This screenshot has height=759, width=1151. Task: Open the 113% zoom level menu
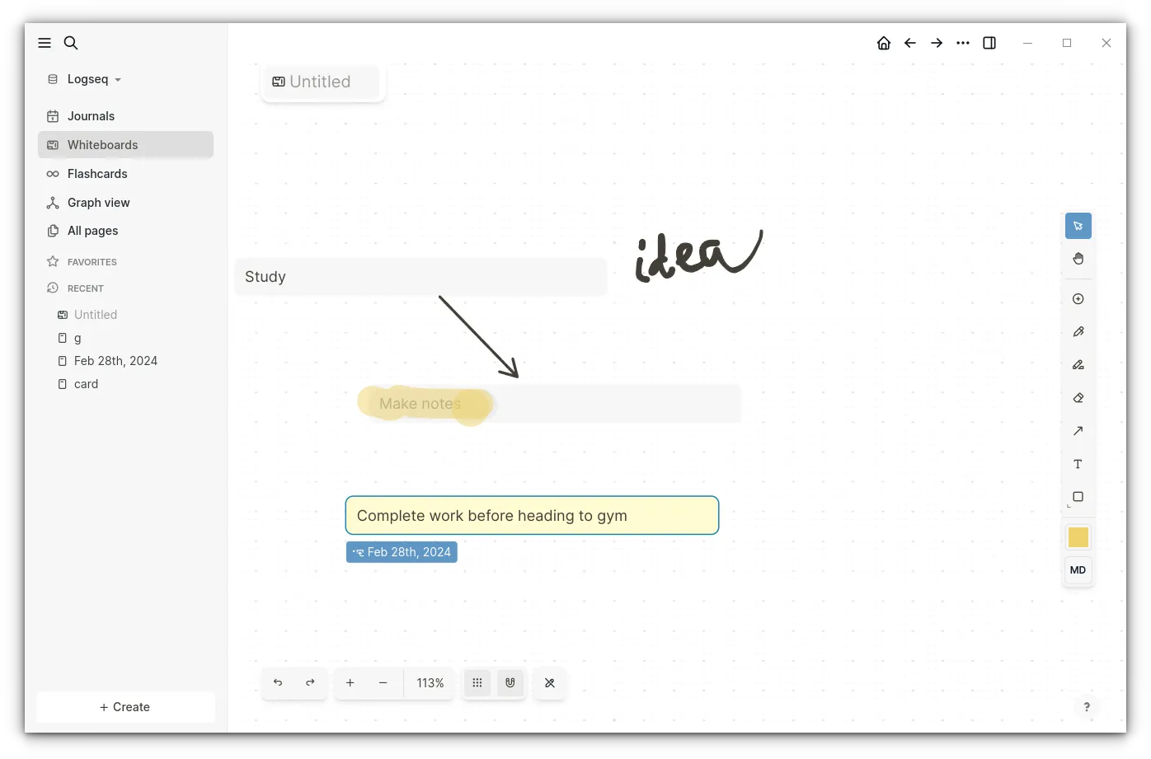pyautogui.click(x=430, y=683)
